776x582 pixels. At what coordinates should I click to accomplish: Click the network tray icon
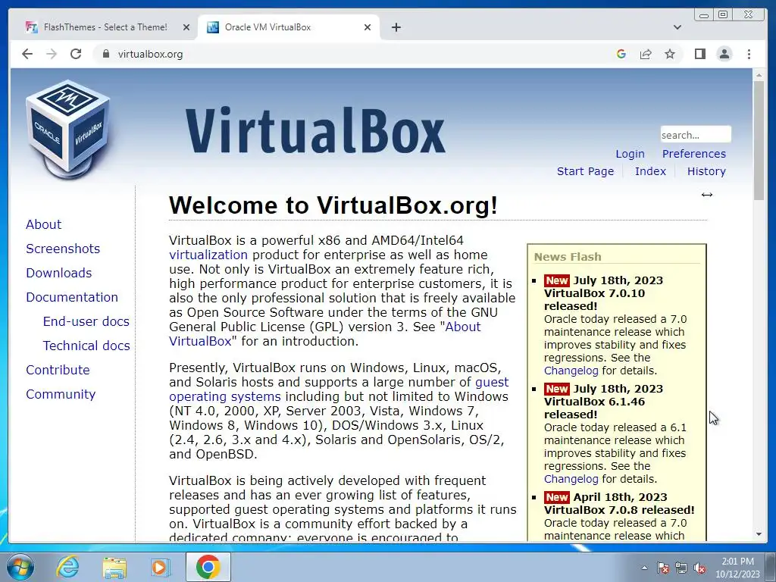681,568
